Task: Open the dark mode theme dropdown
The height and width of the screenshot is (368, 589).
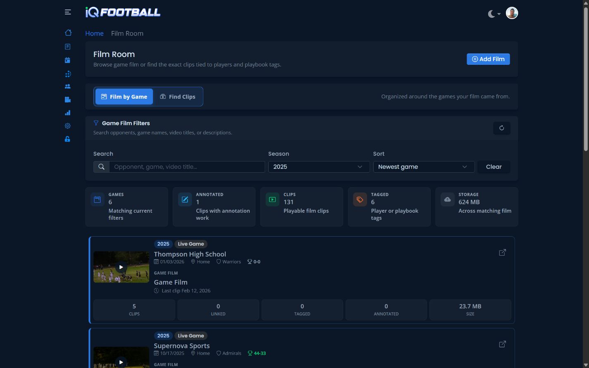Action: [494, 14]
